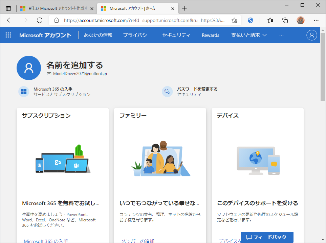Click the large blue profile picture
The width and height of the screenshot is (326, 243).
(x=29, y=68)
